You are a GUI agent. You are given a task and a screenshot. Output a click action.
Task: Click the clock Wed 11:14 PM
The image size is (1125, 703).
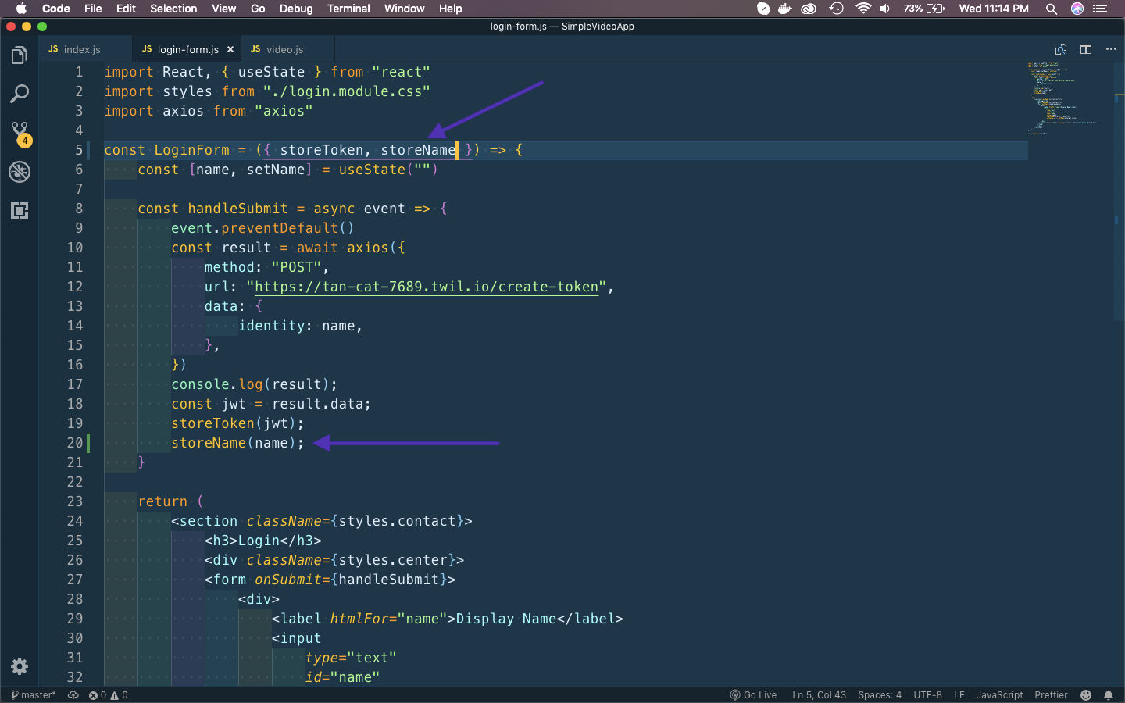tap(994, 9)
